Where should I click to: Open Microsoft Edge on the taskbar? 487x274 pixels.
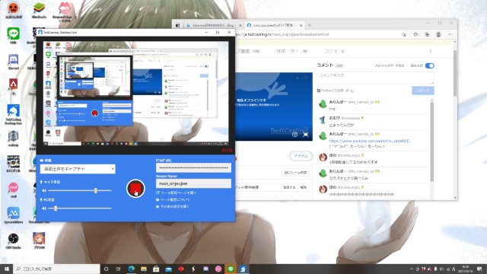[131, 269]
